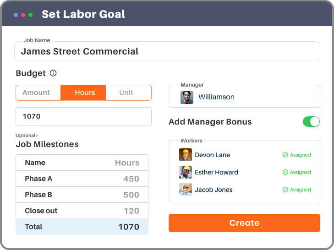Click Williamson's manager avatar
Screen dimensions: 334x250
click(x=186, y=97)
